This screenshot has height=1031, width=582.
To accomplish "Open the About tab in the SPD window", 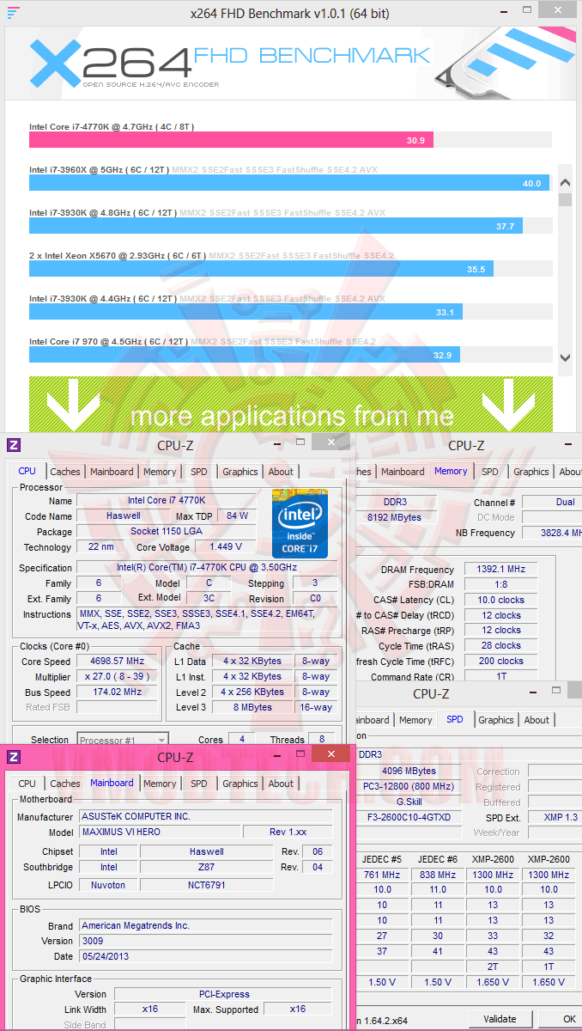I will point(537,720).
